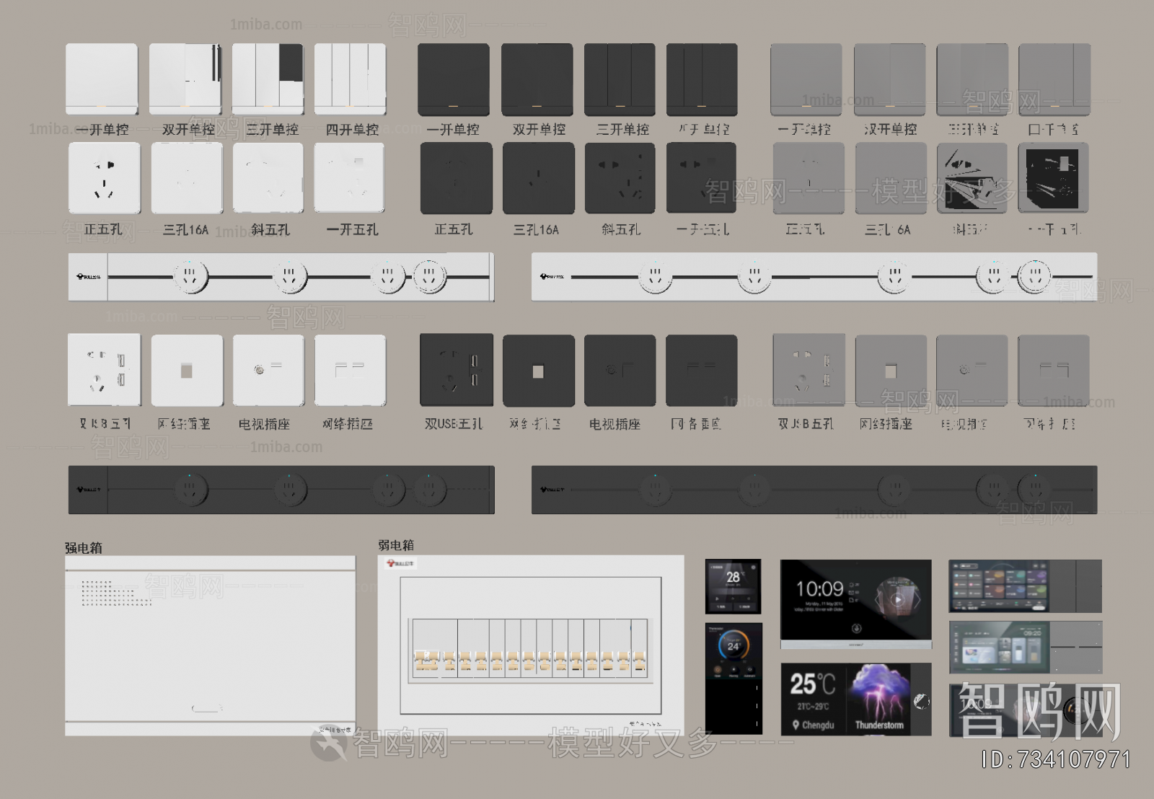Click the Bull logo on the white left power track
The image size is (1154, 799).
tap(89, 277)
